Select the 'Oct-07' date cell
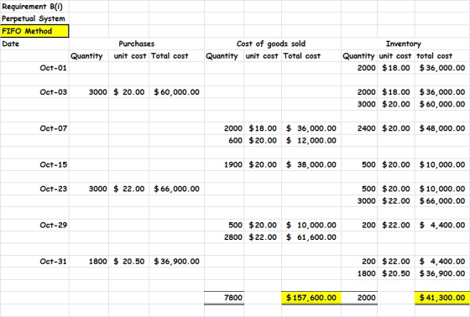Viewport: 470px width, 317px height. pos(34,128)
